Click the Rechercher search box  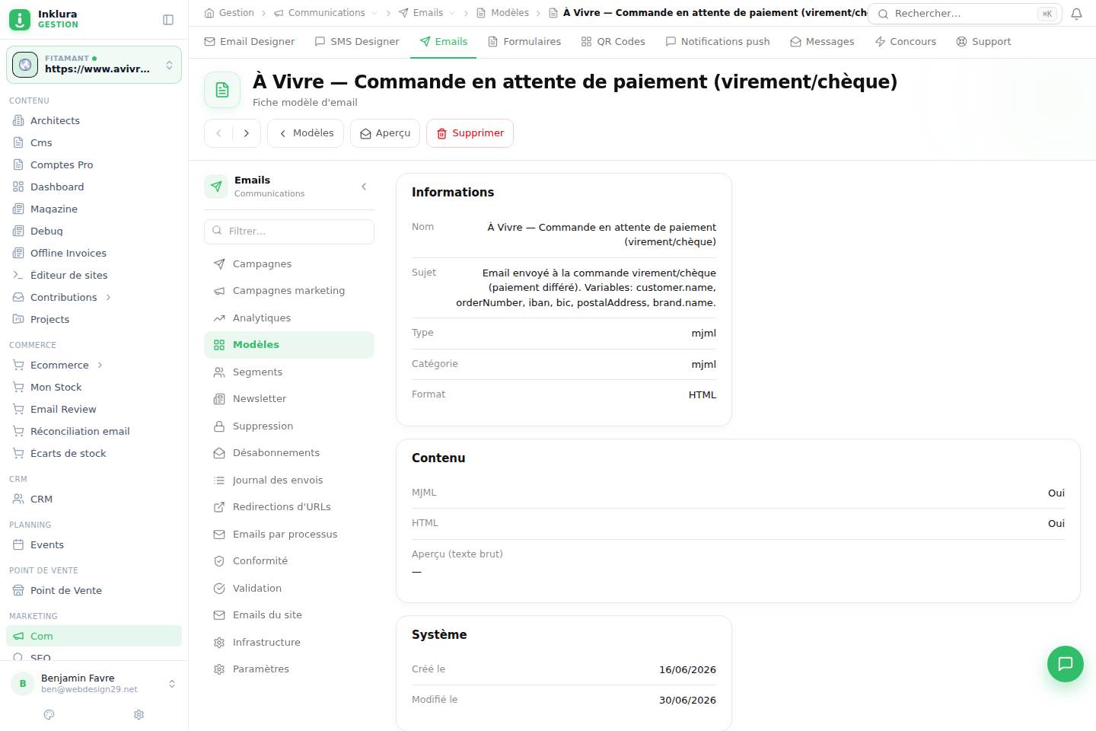pyautogui.click(x=964, y=14)
